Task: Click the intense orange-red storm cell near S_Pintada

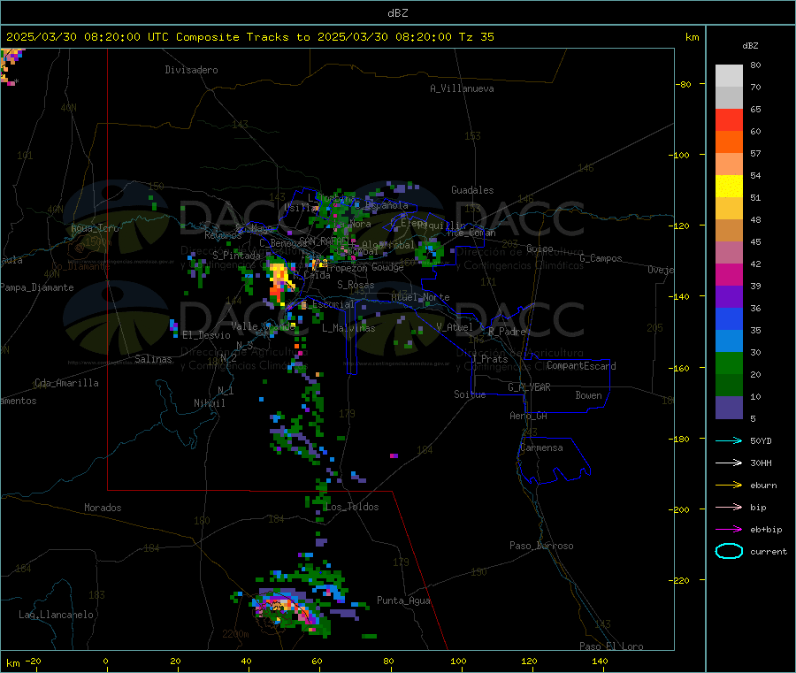Action: point(279,283)
